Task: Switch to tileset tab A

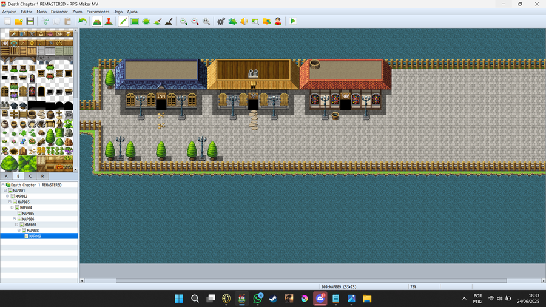Action: coord(6,176)
